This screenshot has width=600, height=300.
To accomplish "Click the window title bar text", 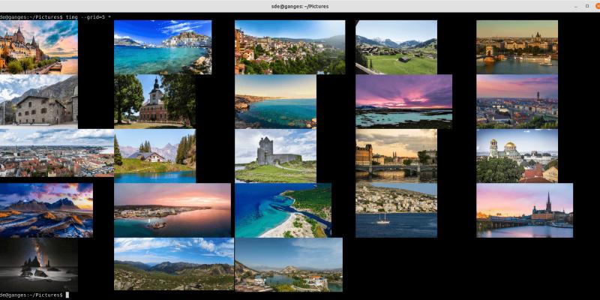I will coord(300,6).
